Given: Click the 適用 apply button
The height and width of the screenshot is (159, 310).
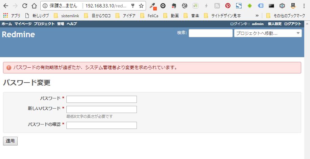Looking at the screenshot, I should tap(10, 141).
